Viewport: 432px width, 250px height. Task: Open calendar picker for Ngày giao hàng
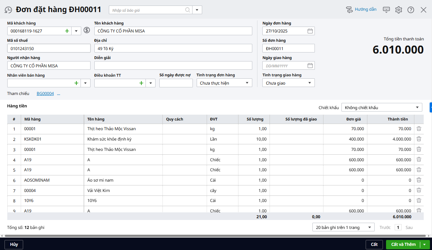click(310, 66)
